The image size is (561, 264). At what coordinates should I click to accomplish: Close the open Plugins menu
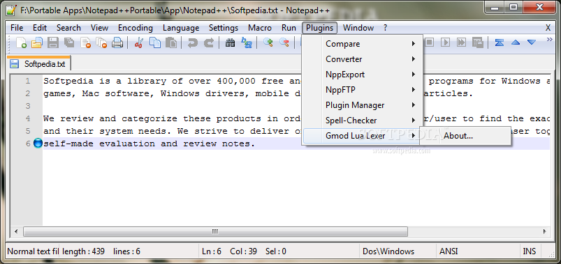pyautogui.click(x=320, y=28)
